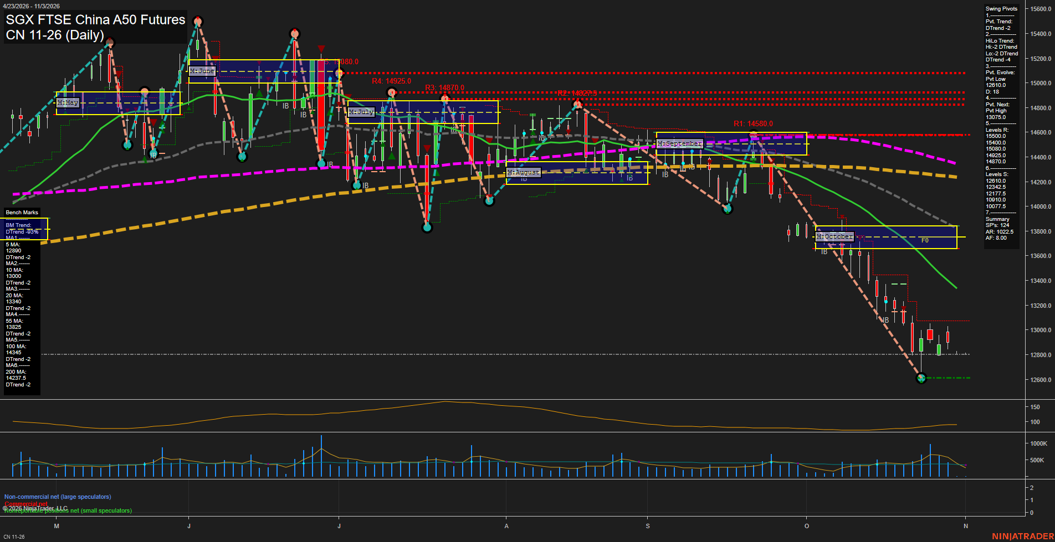The width and height of the screenshot is (1055, 542).
Task: Select the M:May monthly range label
Action: (68, 103)
